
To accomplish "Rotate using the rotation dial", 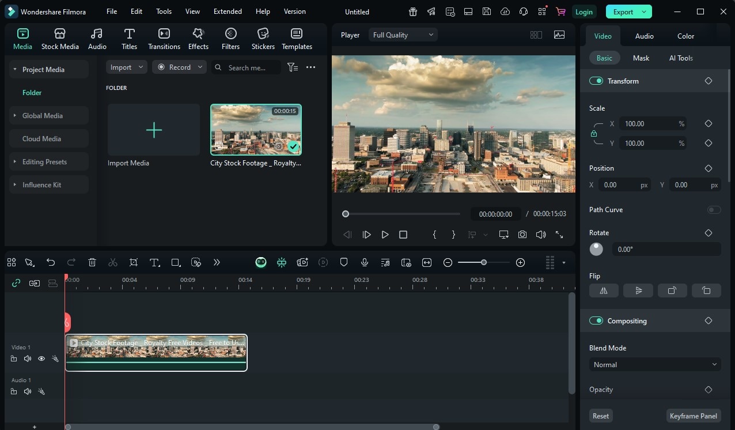I will [596, 249].
